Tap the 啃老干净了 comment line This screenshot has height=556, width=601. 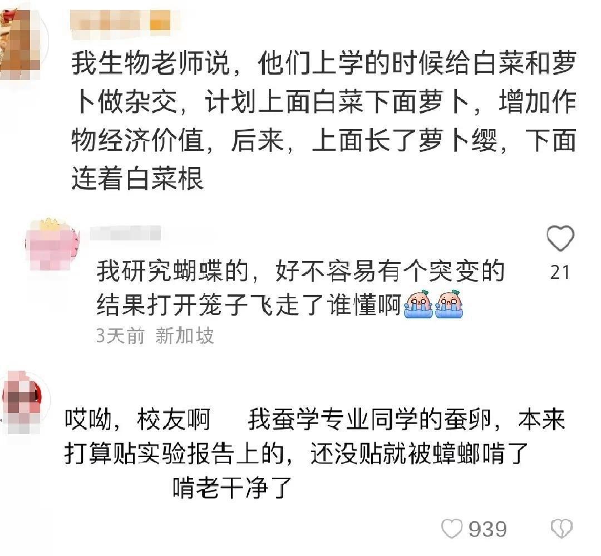(x=232, y=488)
